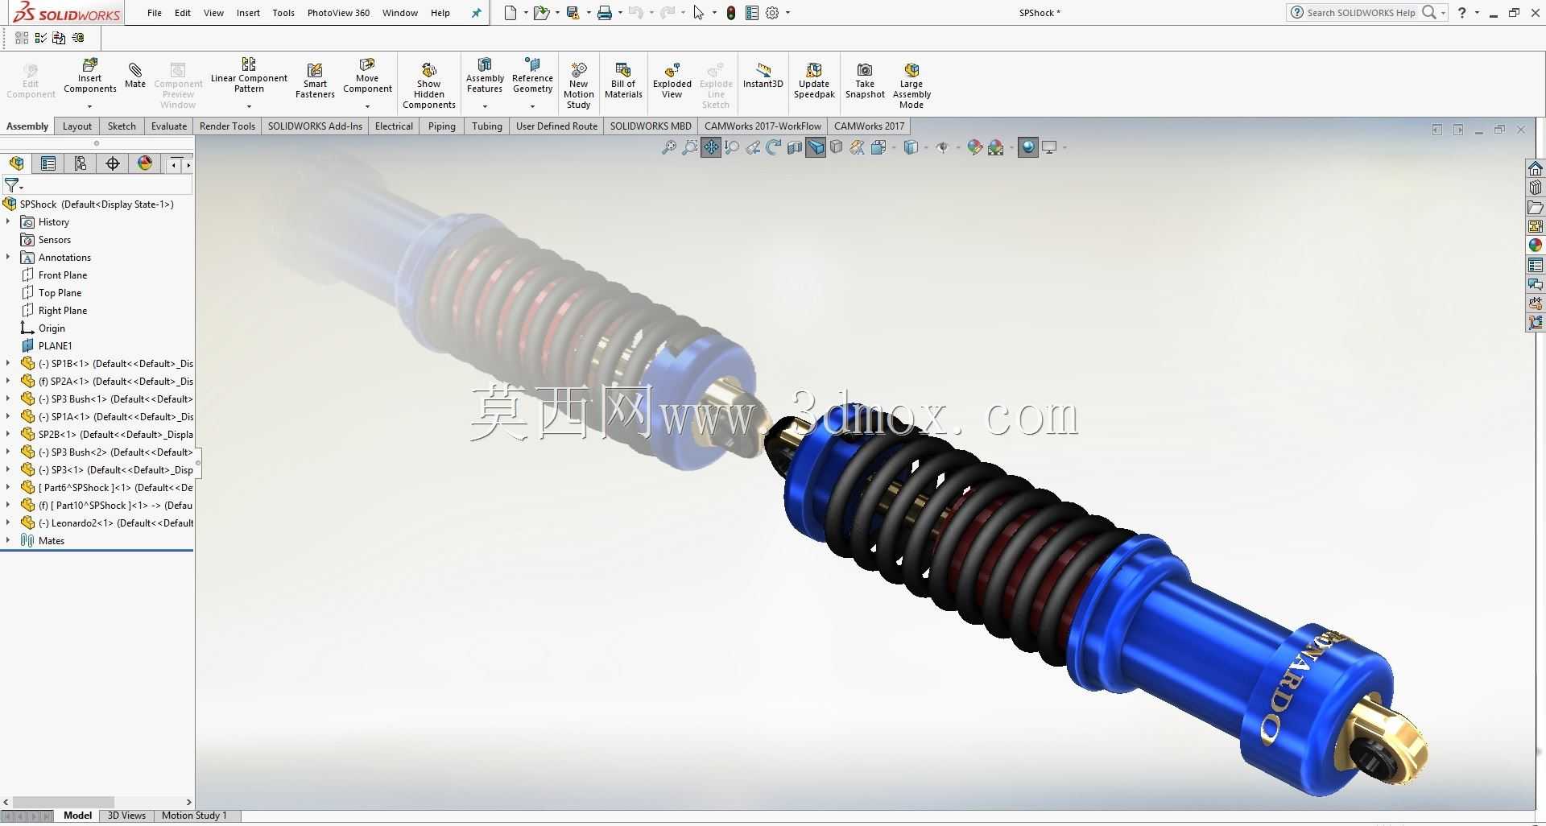Switch to the Render Tools tab
Image resolution: width=1546 pixels, height=826 pixels.
coord(227,126)
